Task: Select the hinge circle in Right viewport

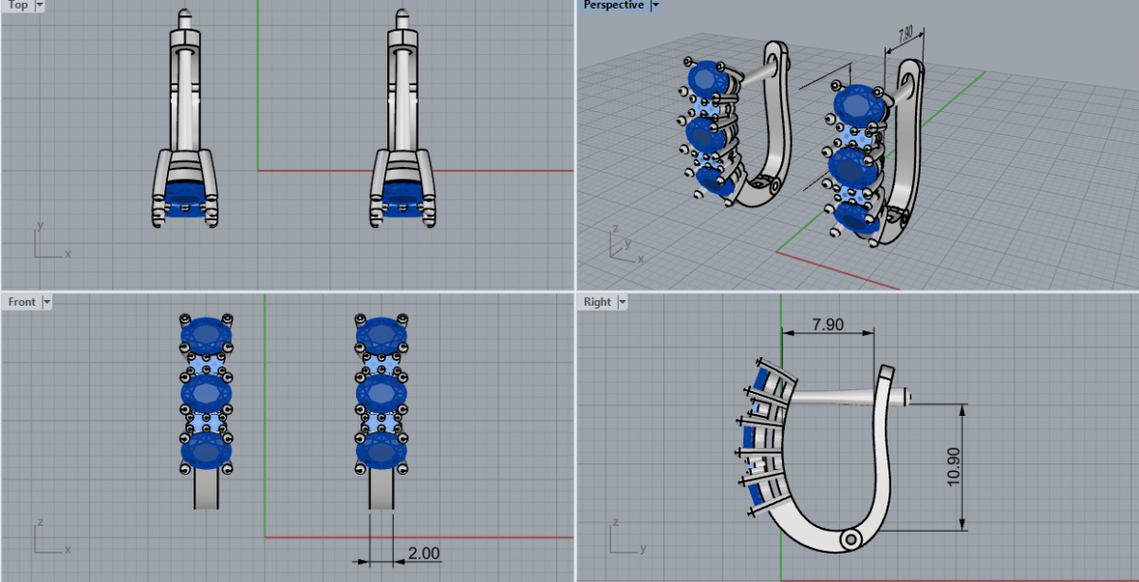Action: pos(851,539)
